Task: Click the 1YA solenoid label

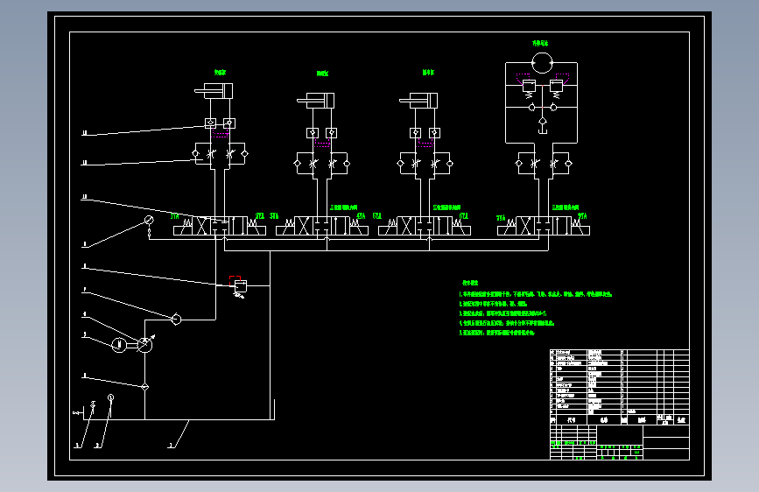Action: click(175, 216)
